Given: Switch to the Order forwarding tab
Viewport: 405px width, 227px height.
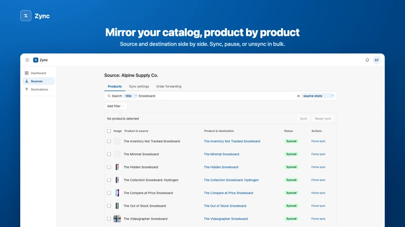Looking at the screenshot, I should click(x=169, y=86).
